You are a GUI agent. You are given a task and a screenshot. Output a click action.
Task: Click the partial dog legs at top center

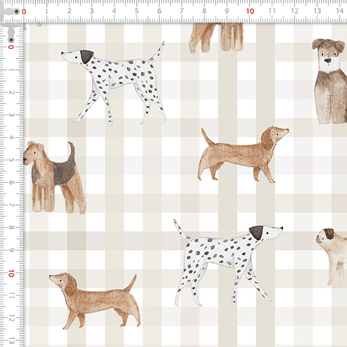[217, 36]
